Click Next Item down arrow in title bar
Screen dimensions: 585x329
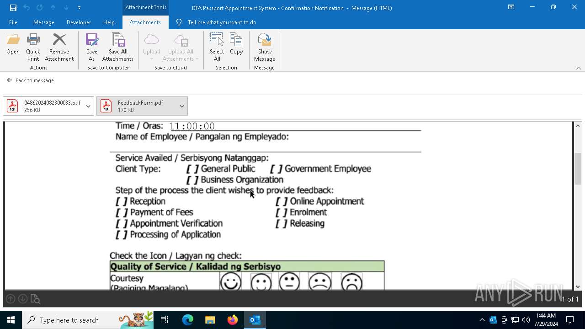coord(66,8)
